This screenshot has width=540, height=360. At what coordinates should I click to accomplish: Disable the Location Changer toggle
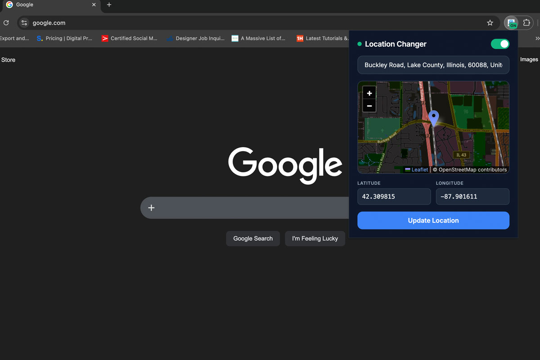[x=499, y=44]
